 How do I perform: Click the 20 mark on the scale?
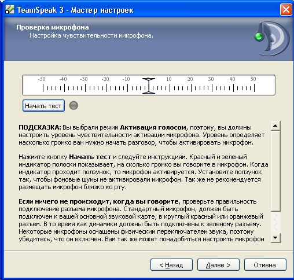[190, 79]
